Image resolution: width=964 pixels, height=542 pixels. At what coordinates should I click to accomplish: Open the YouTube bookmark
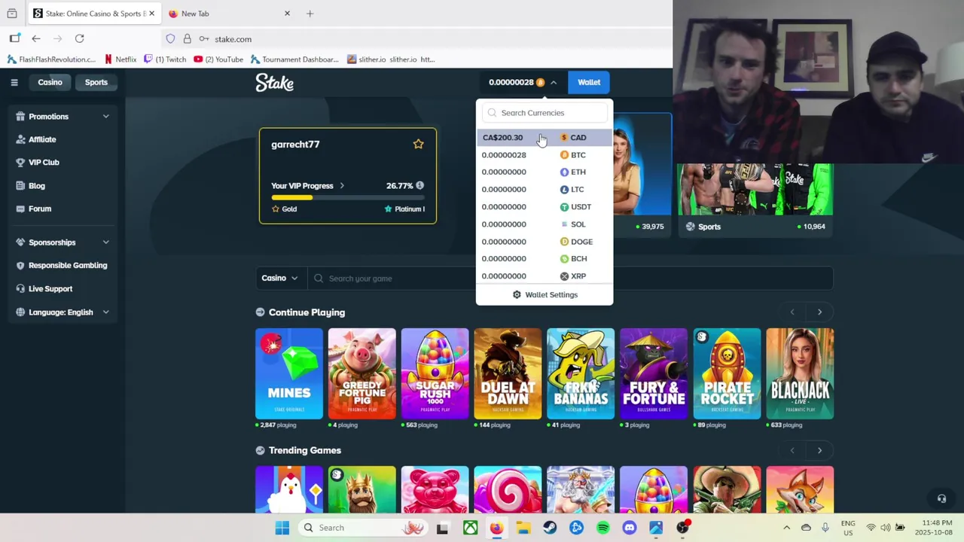218,59
